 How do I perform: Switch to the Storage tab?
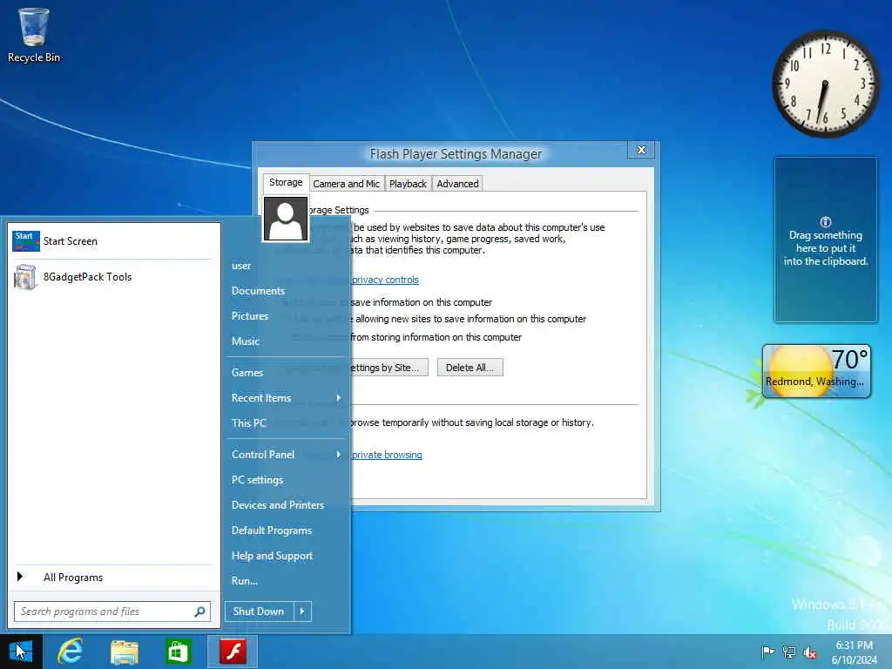pos(286,182)
